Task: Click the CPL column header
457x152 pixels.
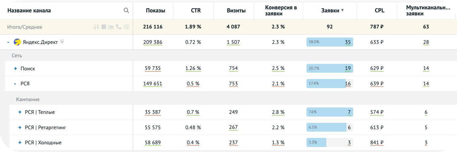Action: point(380,10)
